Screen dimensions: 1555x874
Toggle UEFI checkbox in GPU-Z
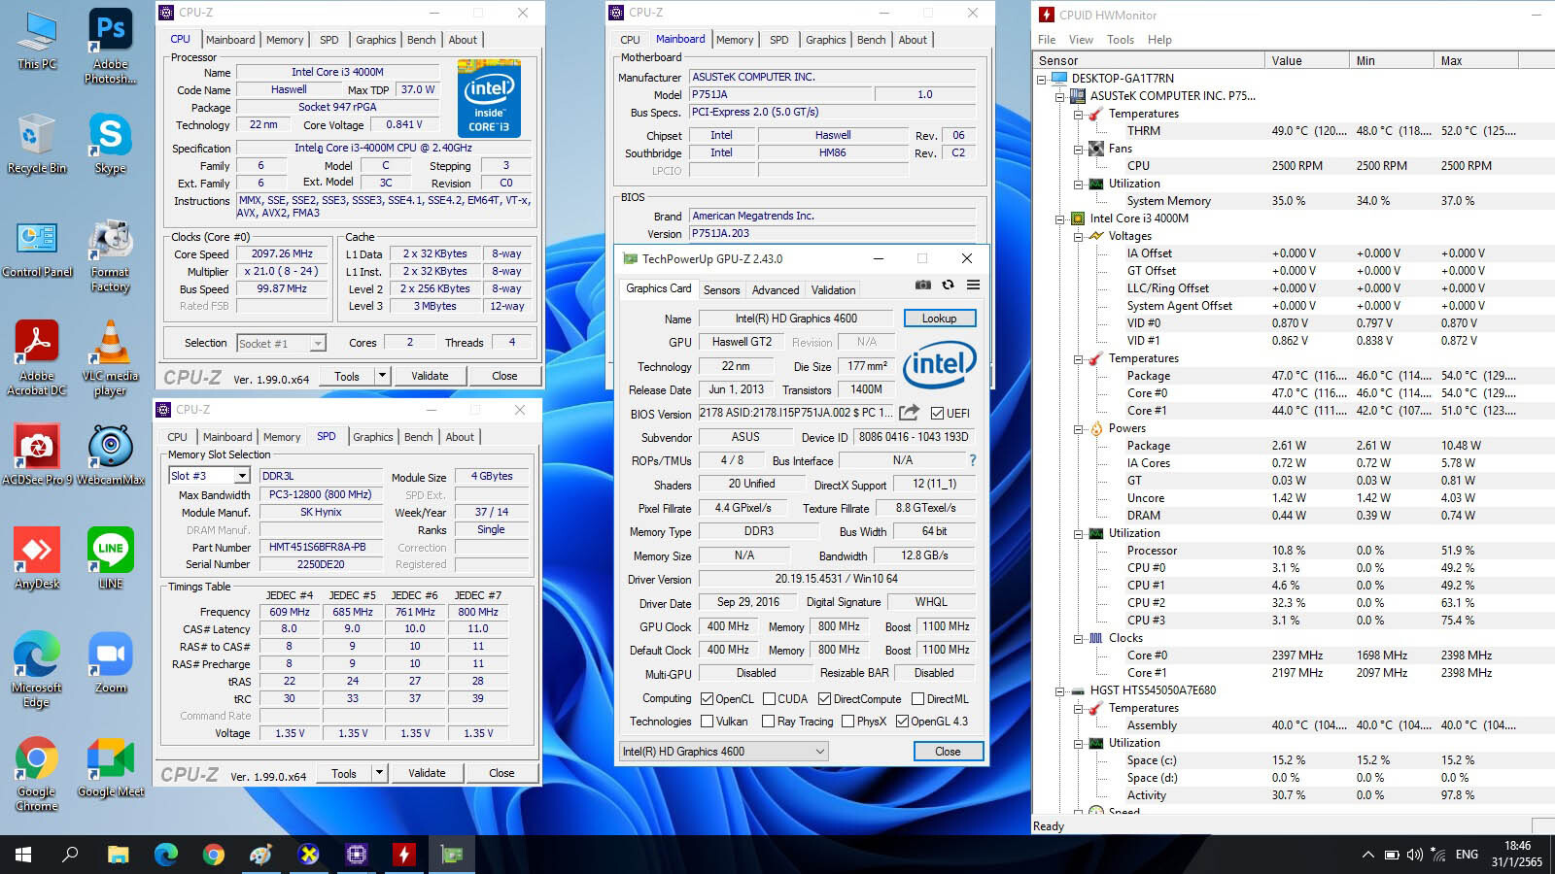pos(937,413)
